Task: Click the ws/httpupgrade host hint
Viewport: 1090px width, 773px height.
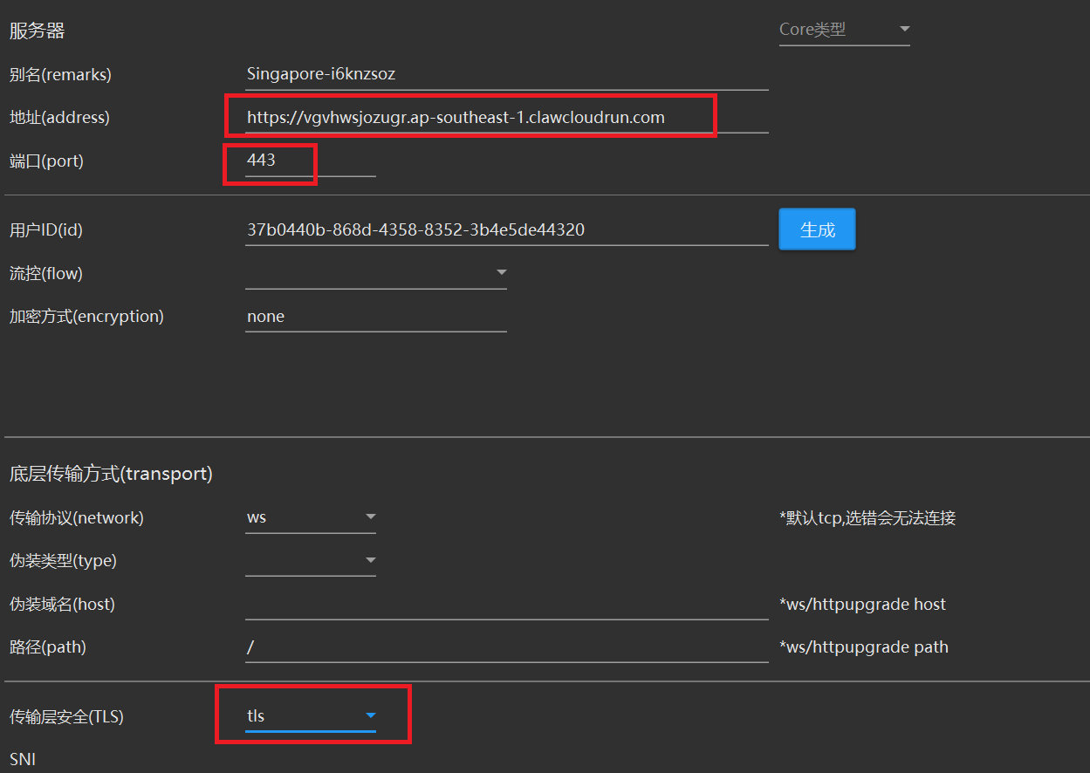Action: point(862,605)
